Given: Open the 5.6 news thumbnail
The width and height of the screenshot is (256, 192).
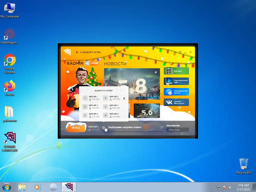Looking at the screenshot, I should [147, 111].
